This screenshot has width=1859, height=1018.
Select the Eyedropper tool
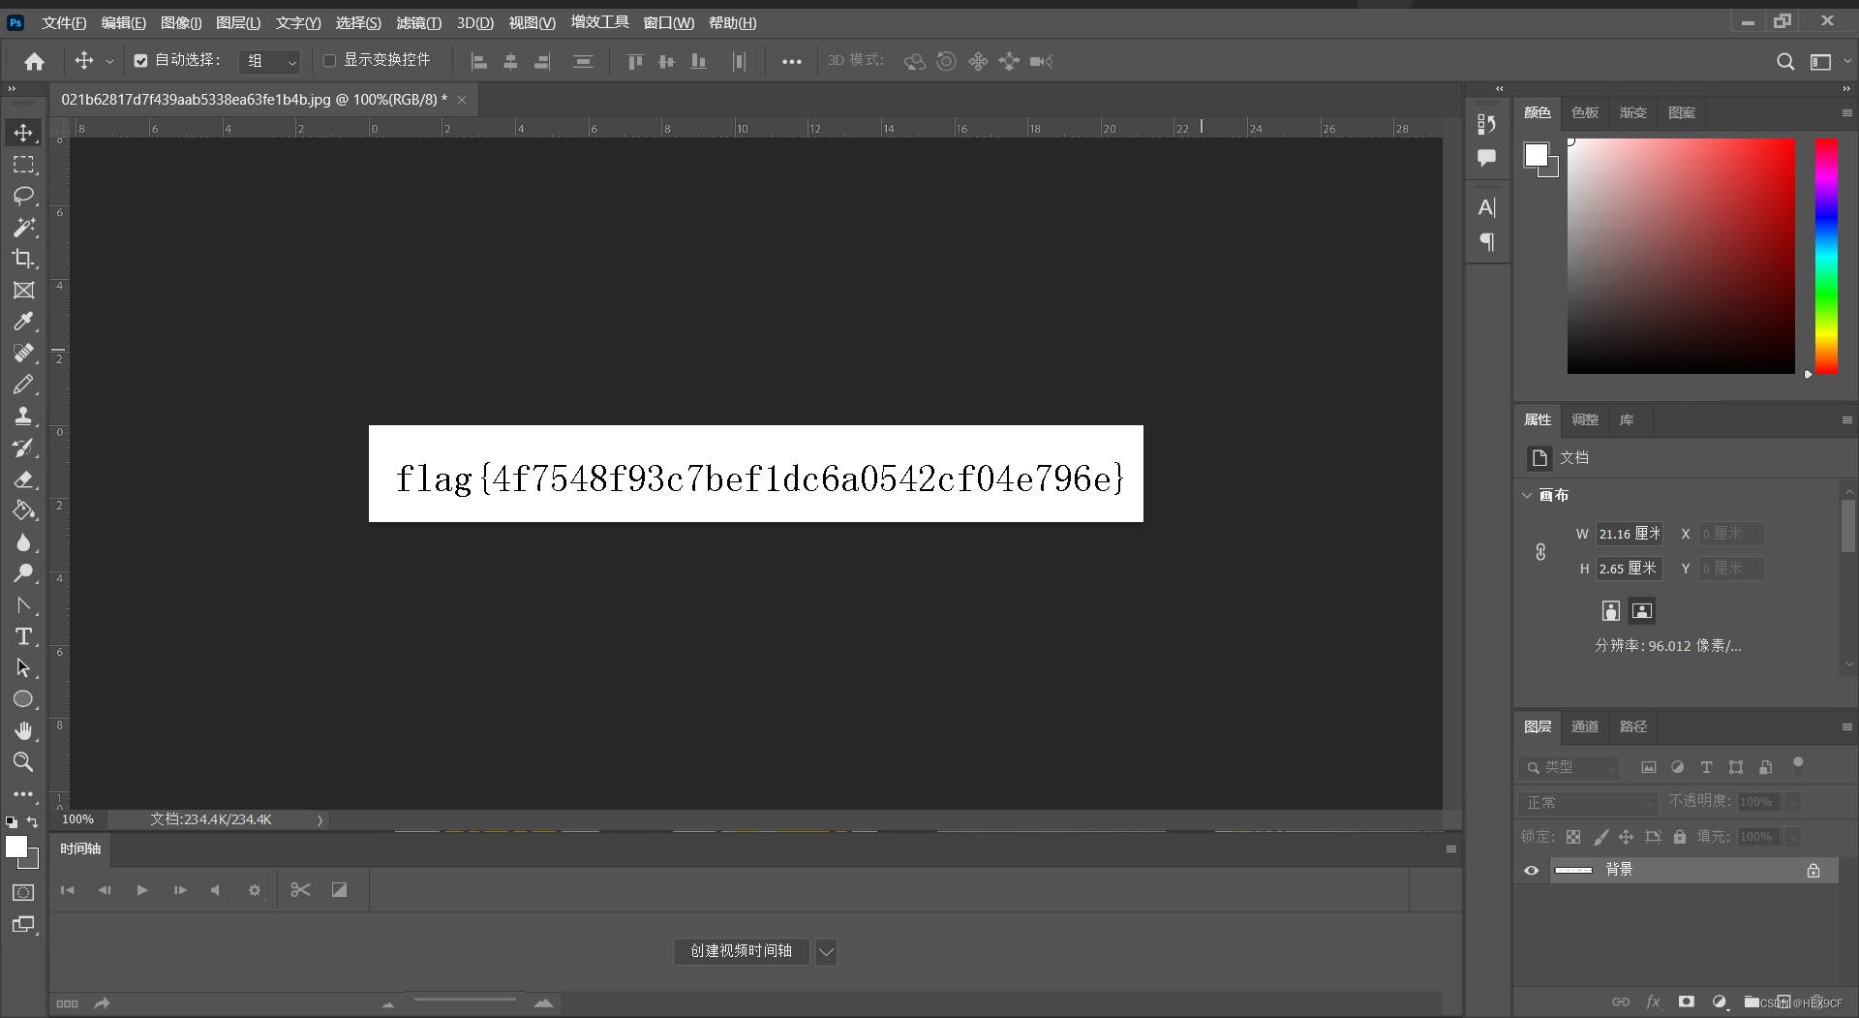[23, 322]
